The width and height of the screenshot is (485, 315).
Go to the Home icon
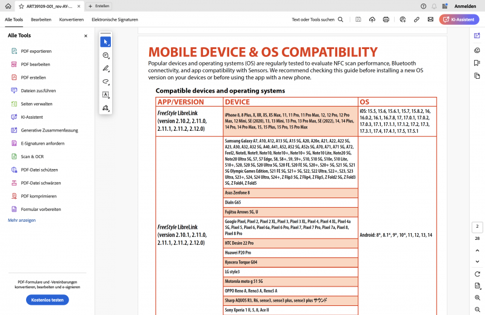click(x=8, y=6)
